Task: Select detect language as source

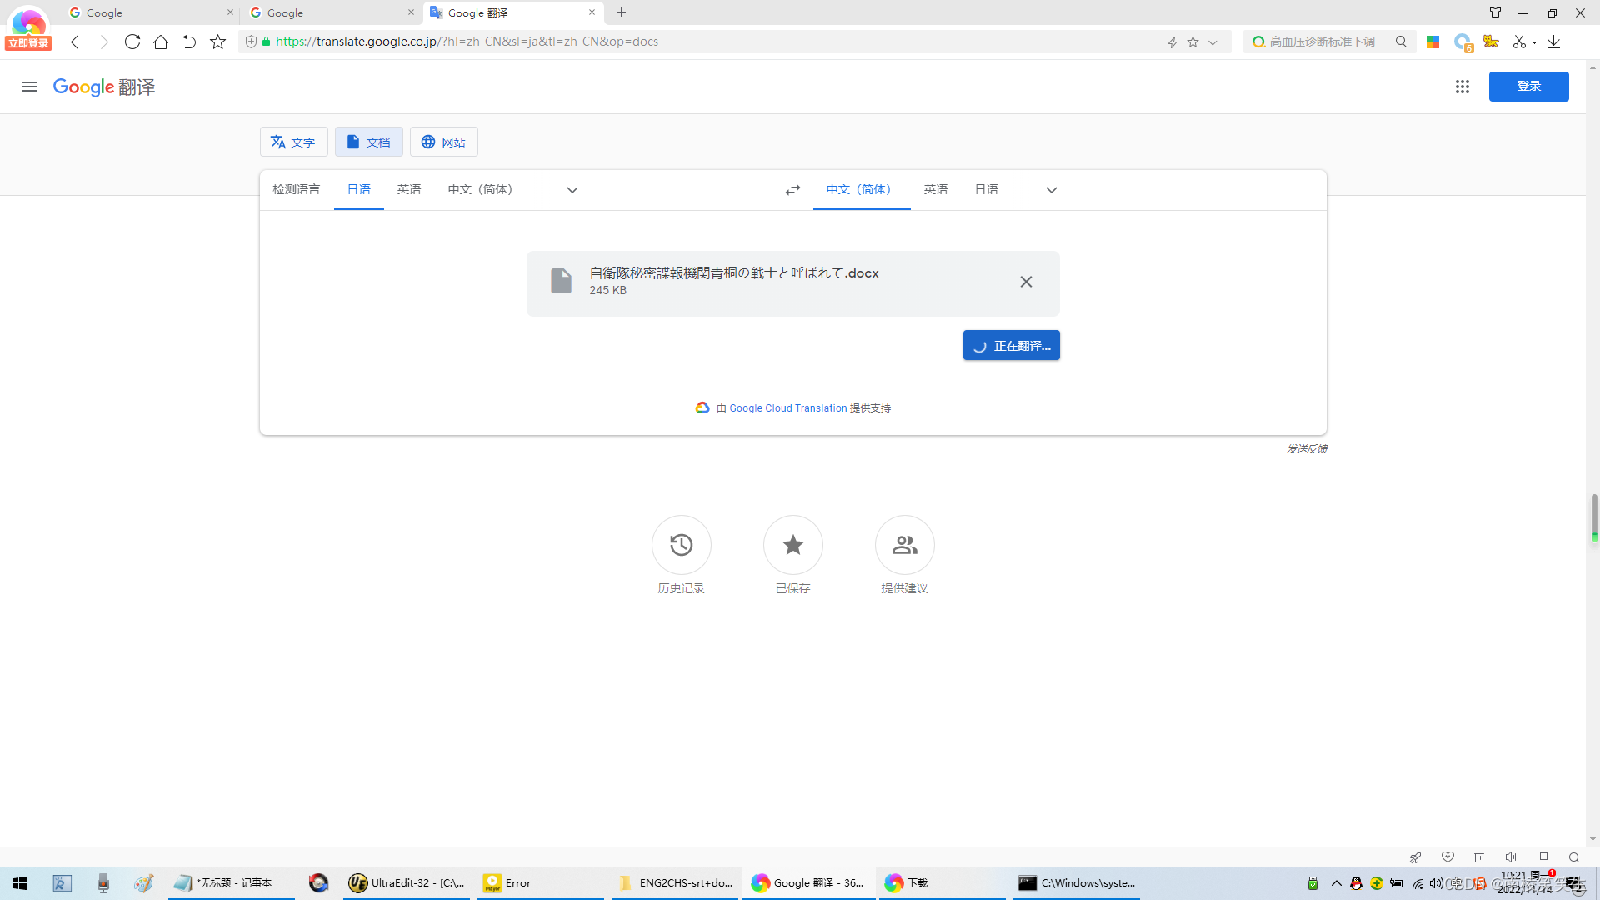Action: 296,190
